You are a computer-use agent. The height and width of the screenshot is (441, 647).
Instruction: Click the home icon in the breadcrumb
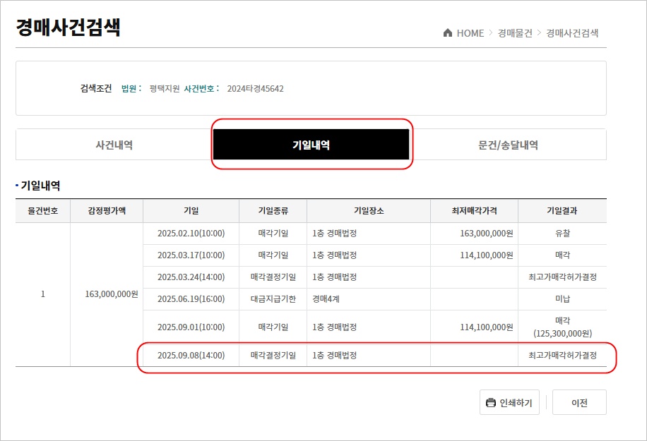pyautogui.click(x=447, y=33)
